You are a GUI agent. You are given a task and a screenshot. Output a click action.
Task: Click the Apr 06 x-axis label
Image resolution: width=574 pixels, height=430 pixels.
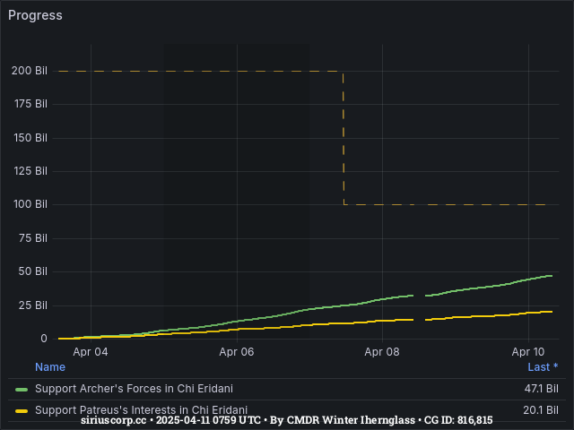tap(237, 352)
